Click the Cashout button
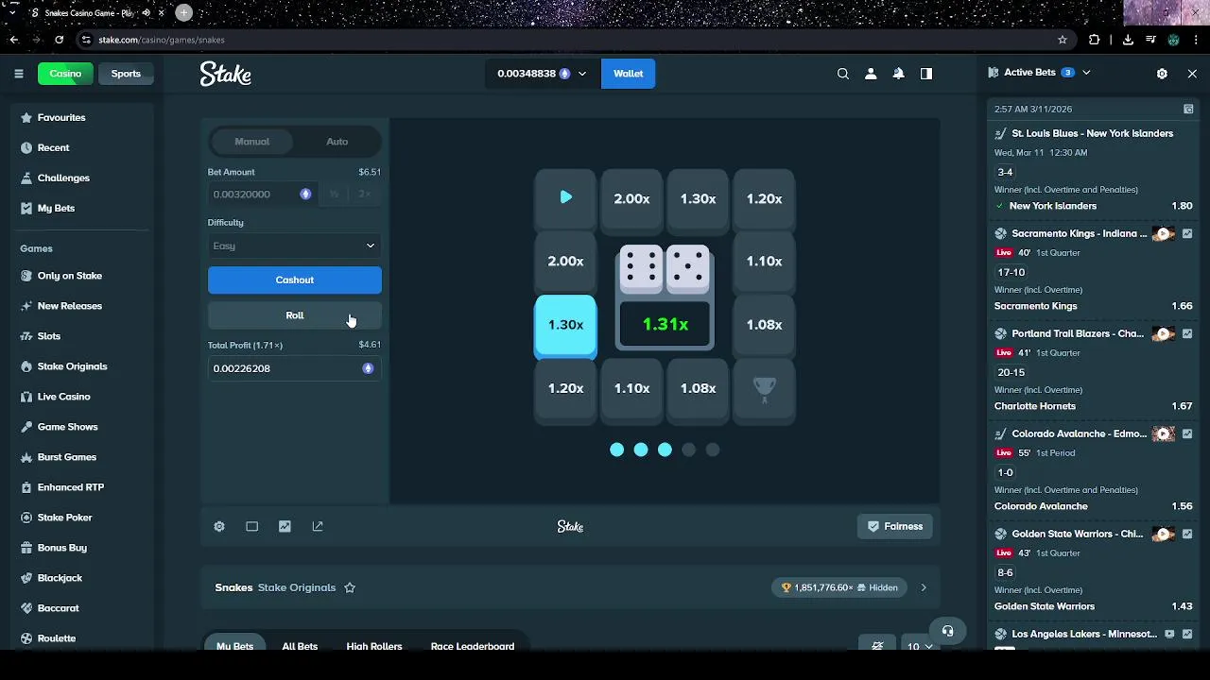The height and width of the screenshot is (680, 1210). pos(295,280)
